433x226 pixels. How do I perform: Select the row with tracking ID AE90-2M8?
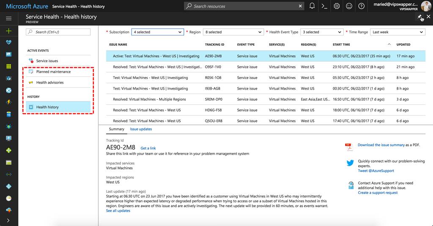[x=266, y=56]
